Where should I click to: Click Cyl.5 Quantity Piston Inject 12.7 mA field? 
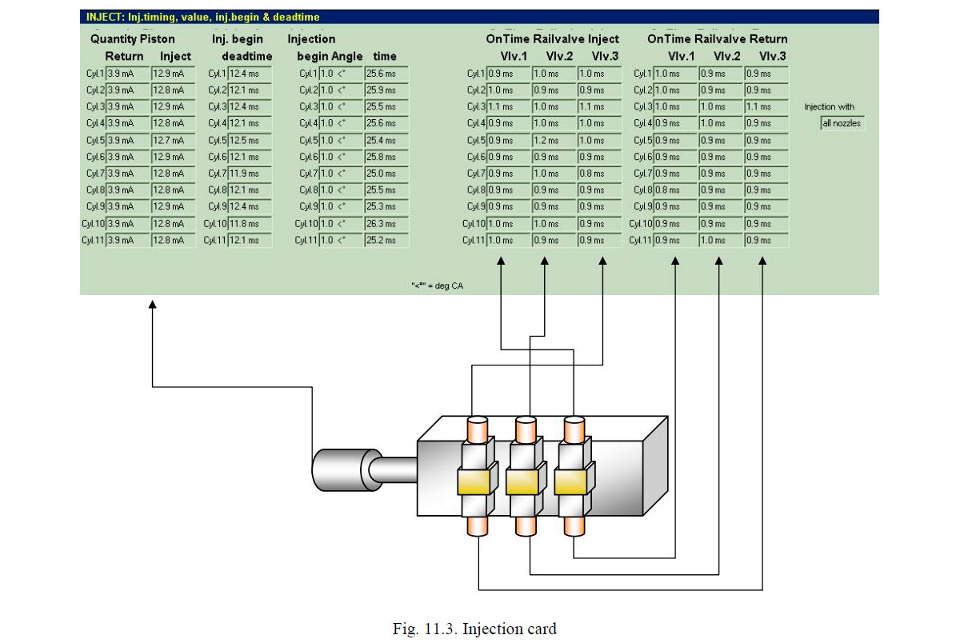(173, 141)
